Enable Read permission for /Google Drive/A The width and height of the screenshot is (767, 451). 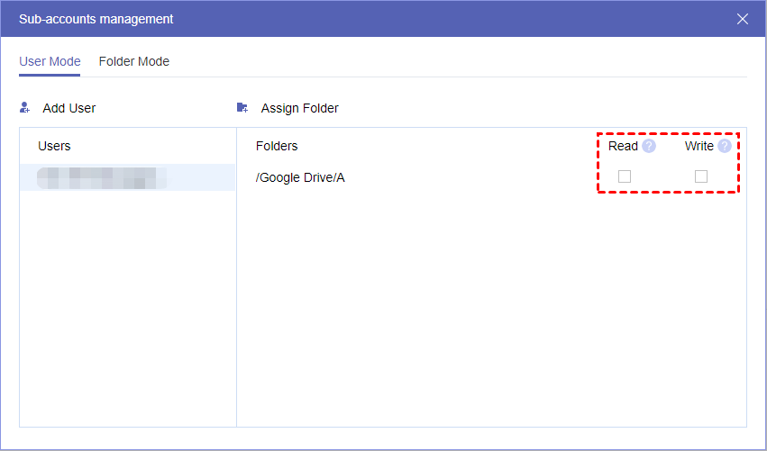coord(625,176)
